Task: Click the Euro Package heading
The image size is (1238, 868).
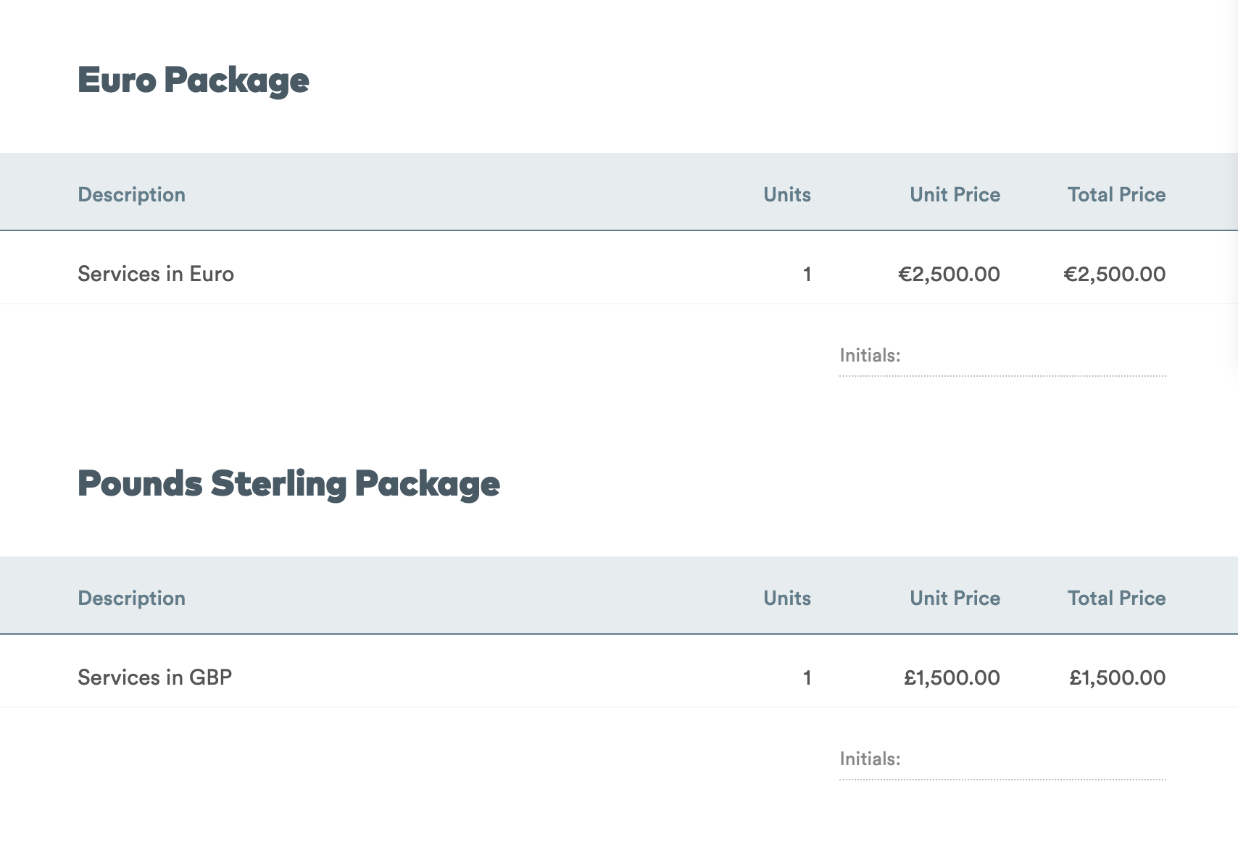Action: coord(194,80)
